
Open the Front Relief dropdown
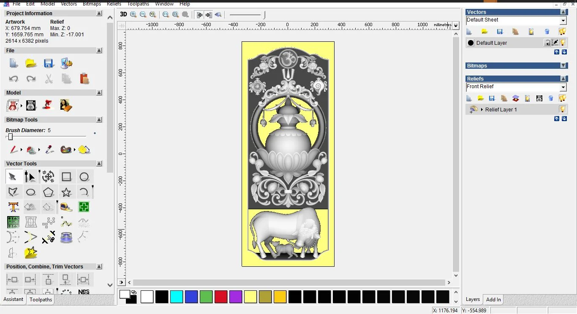563,87
